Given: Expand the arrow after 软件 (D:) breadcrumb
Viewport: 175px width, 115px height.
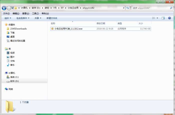Looking at the screenshot, I should (42, 8).
